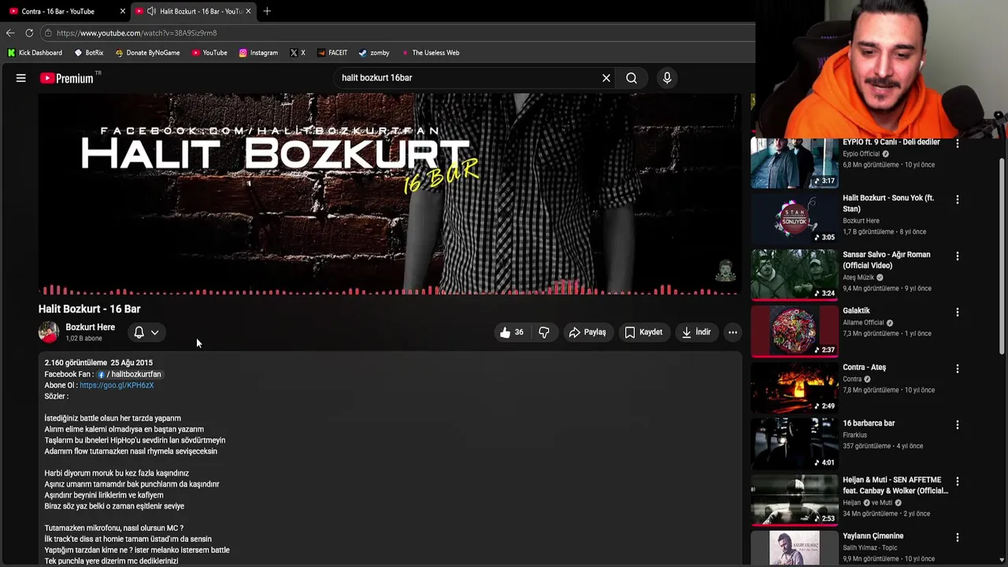1008x567 pixels.
Task: Open options menu for Yaylanın Çimenine video
Action: (958, 537)
